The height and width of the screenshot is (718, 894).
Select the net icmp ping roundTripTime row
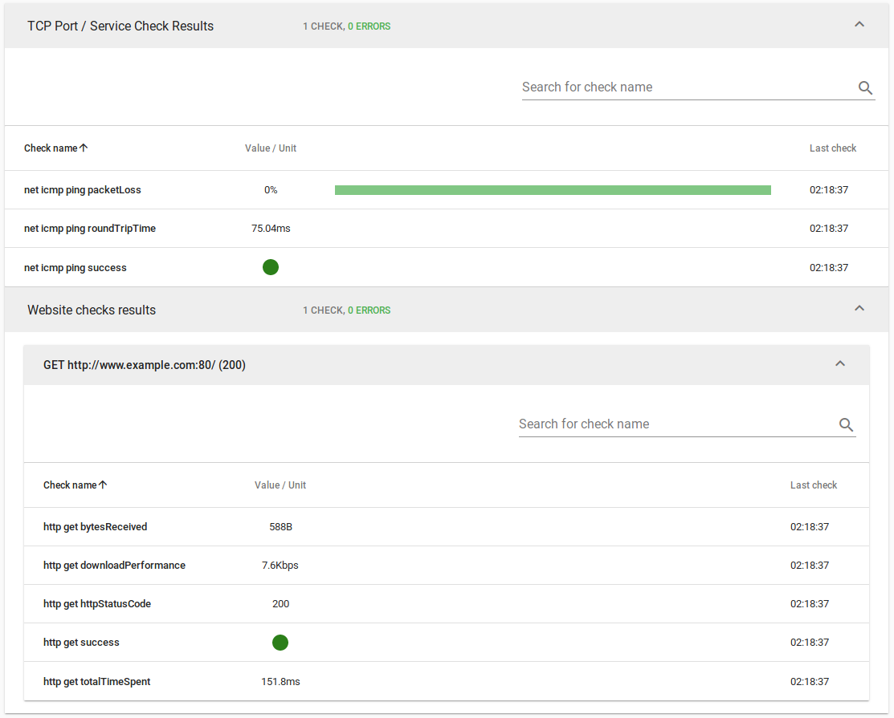(90, 229)
